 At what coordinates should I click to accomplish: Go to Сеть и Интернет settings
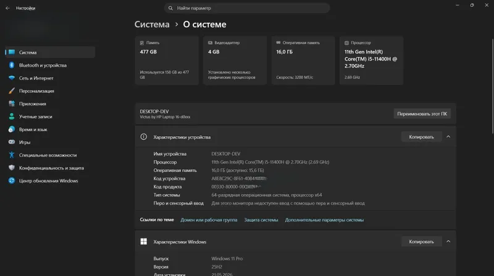tap(50, 78)
